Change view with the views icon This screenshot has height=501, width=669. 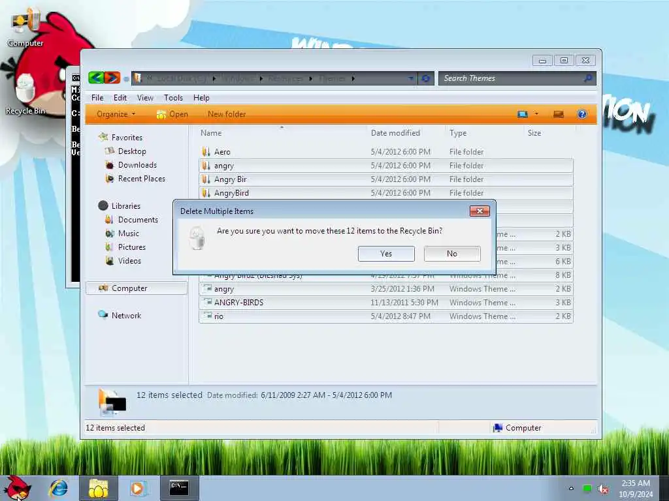[523, 114]
